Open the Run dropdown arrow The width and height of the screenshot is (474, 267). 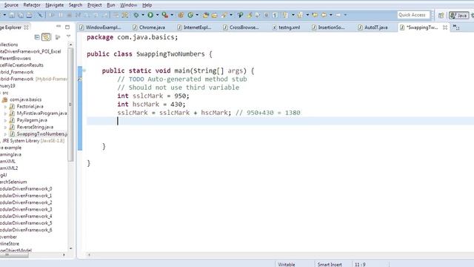coord(157,15)
